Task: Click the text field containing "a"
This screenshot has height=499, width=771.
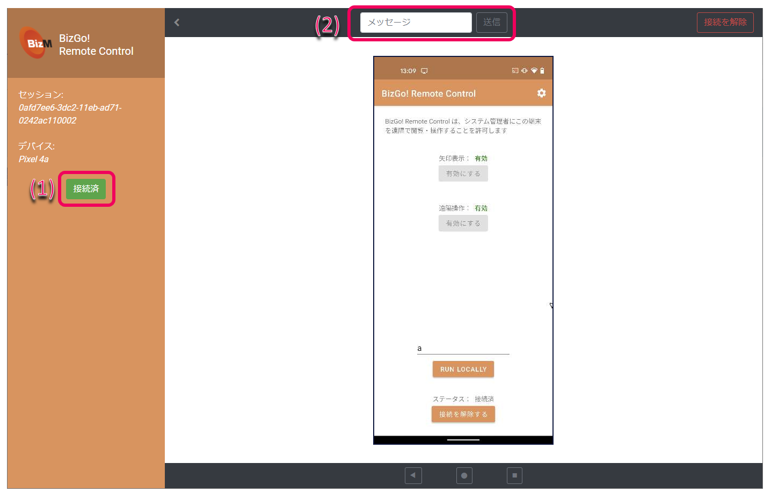Action: coord(463,349)
